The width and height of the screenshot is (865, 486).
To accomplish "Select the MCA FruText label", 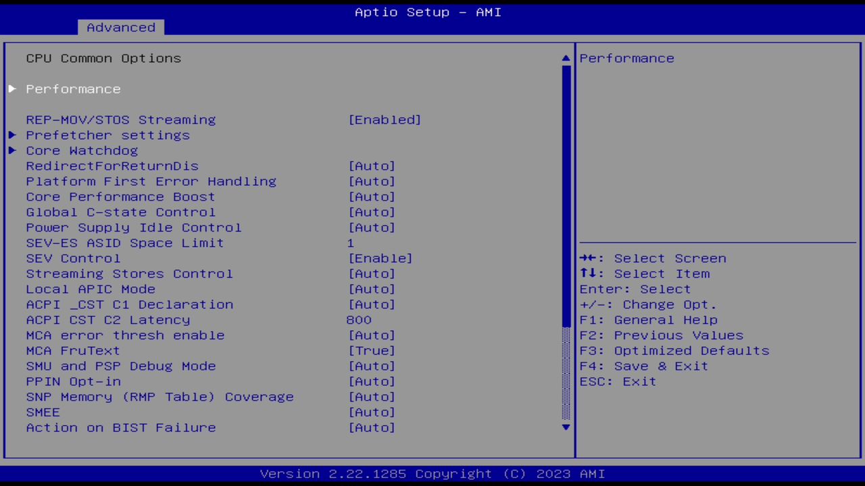I will 73,351.
